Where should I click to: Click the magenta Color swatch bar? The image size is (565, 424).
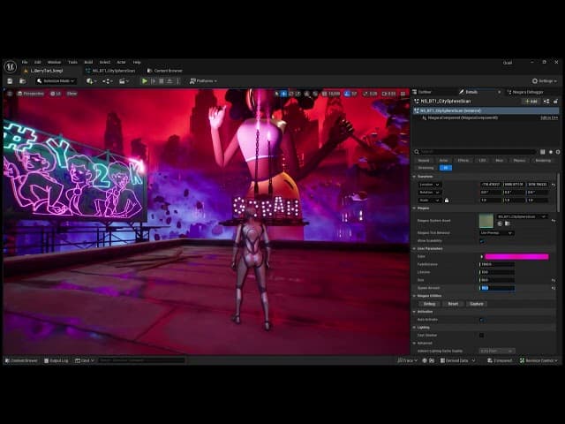[516, 257]
